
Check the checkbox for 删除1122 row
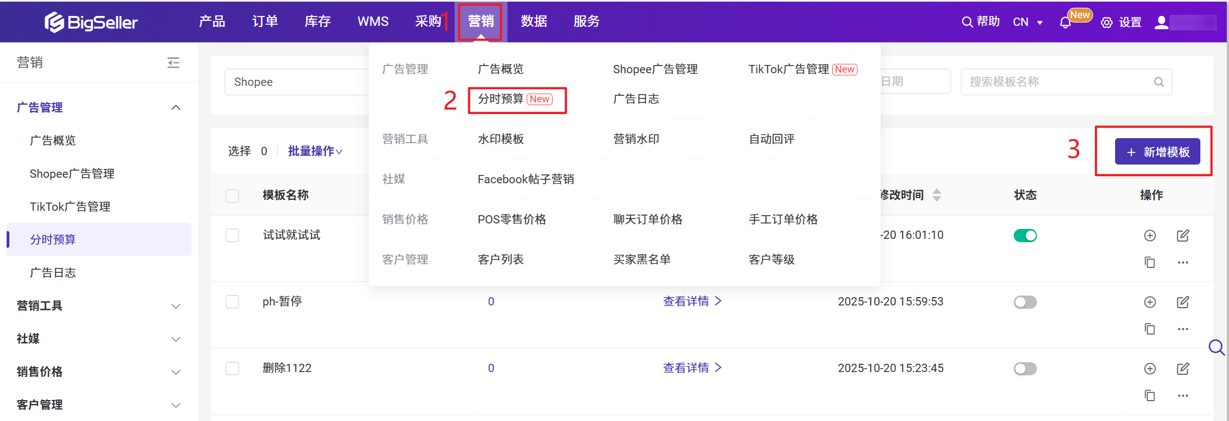[x=232, y=368]
